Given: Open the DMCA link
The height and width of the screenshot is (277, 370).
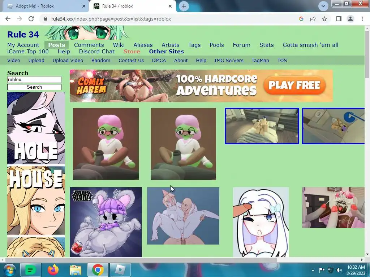Looking at the screenshot, I should [159, 61].
